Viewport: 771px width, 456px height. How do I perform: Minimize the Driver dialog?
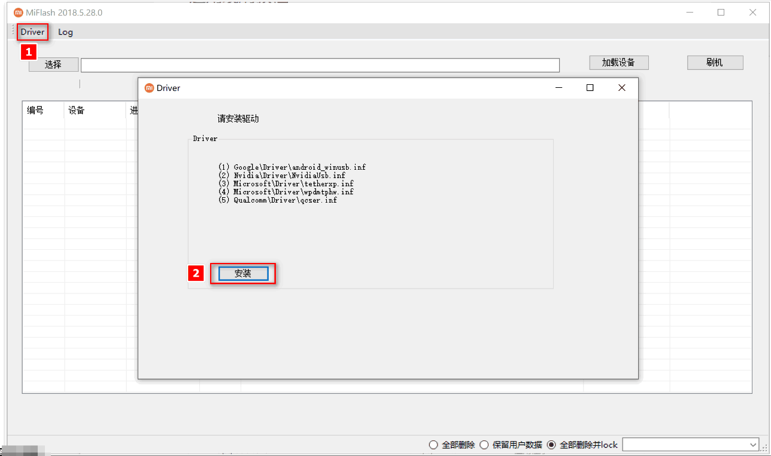coord(558,88)
